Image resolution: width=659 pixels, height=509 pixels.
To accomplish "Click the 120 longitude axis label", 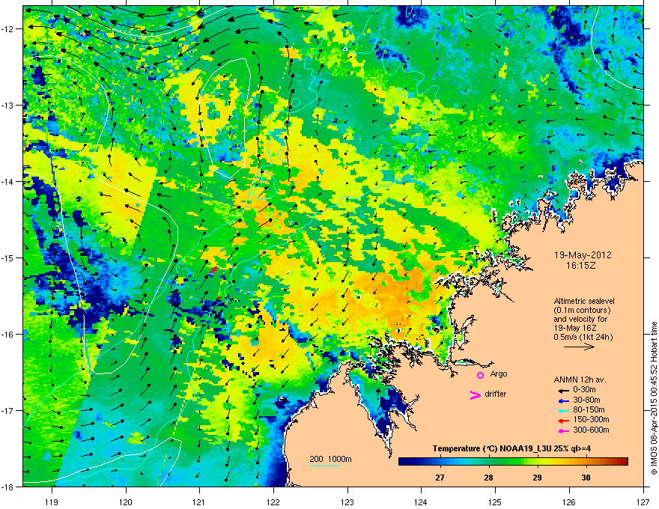I will (x=126, y=502).
